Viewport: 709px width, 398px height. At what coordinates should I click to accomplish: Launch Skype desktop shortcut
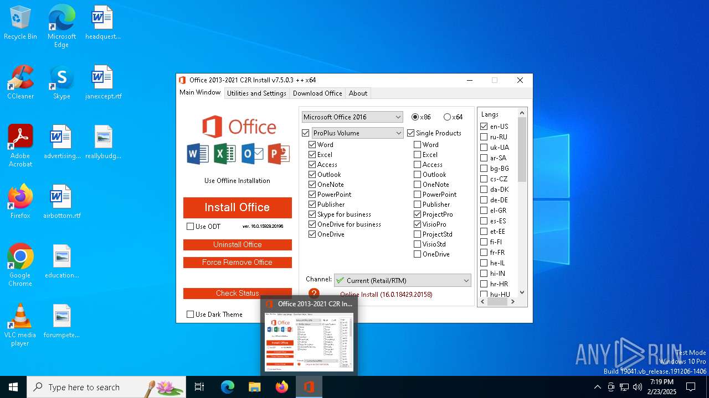pos(61,83)
